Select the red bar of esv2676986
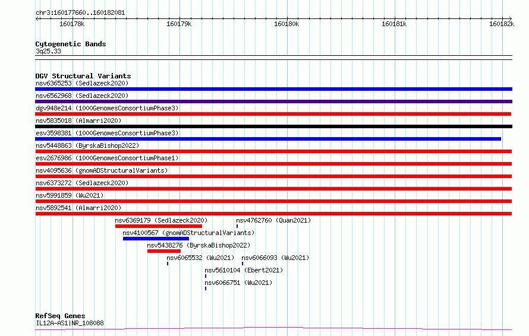529x336 pixels. coord(273,164)
